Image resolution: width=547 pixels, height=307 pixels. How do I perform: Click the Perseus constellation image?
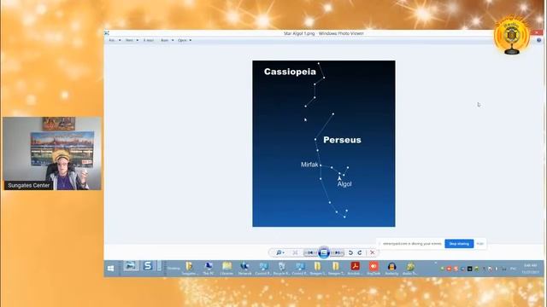324,143
